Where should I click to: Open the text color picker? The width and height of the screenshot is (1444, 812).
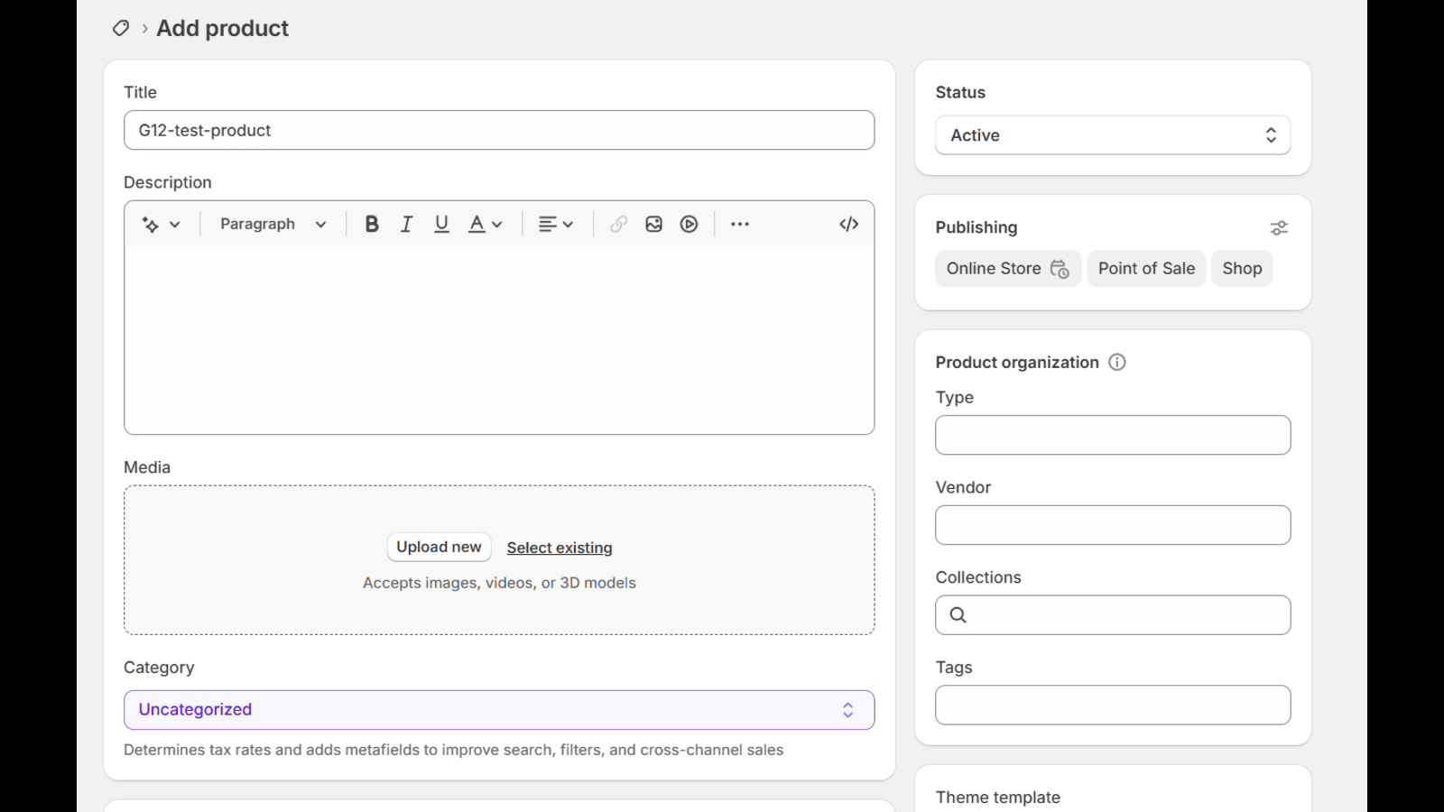[485, 225]
